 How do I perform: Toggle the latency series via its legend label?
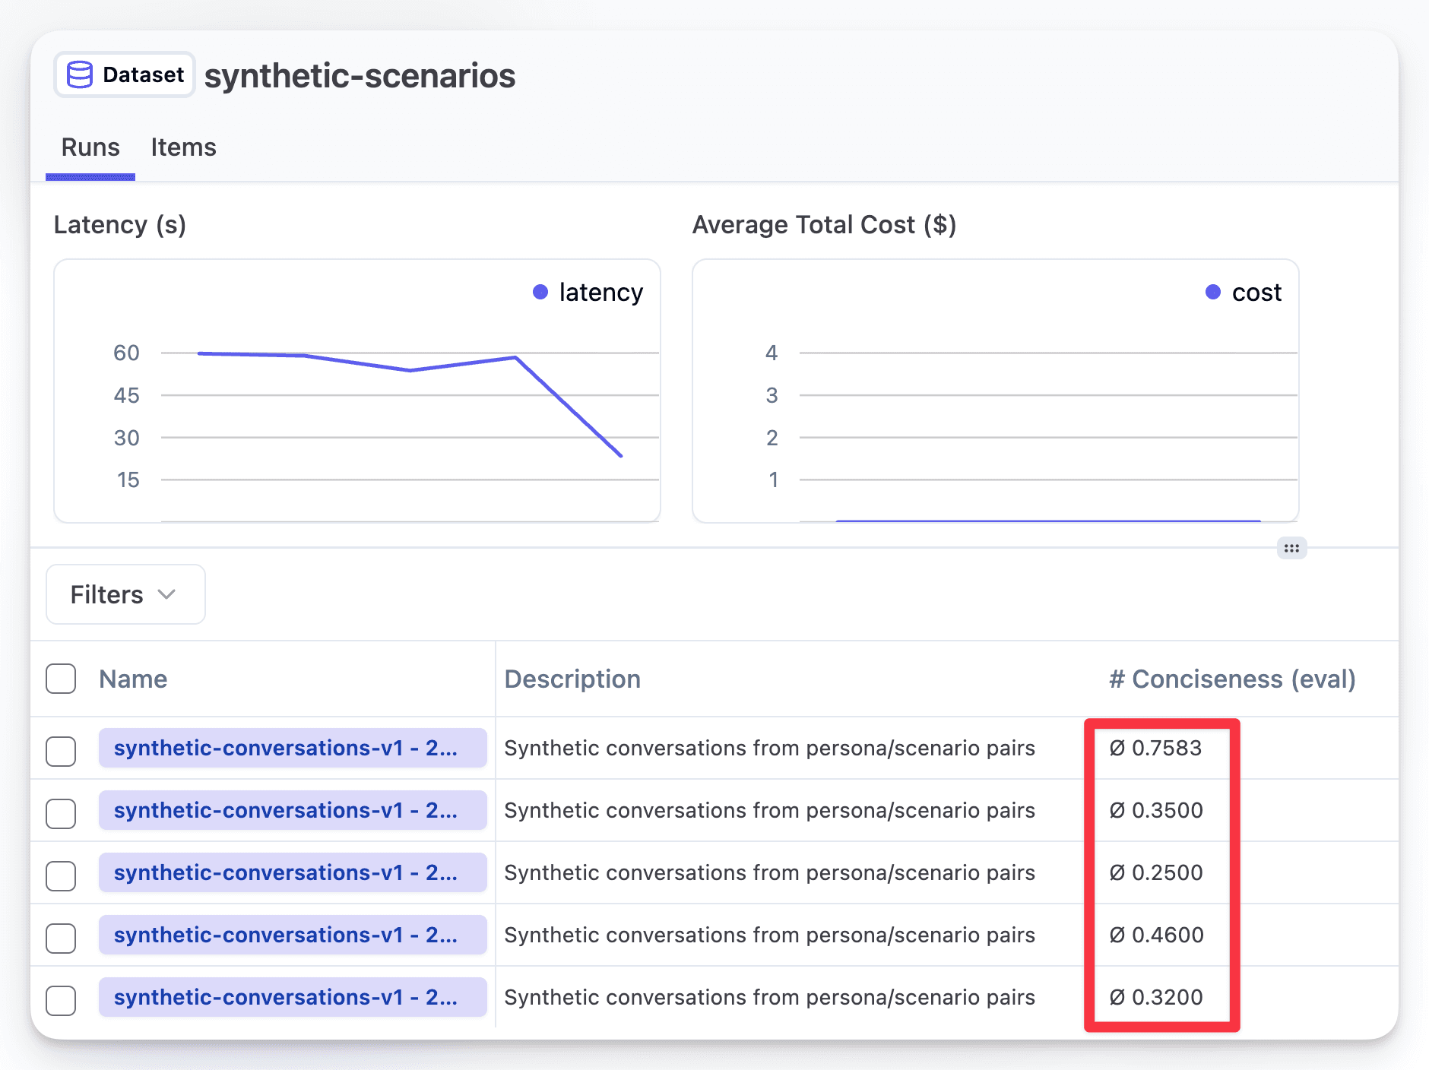[x=601, y=292]
